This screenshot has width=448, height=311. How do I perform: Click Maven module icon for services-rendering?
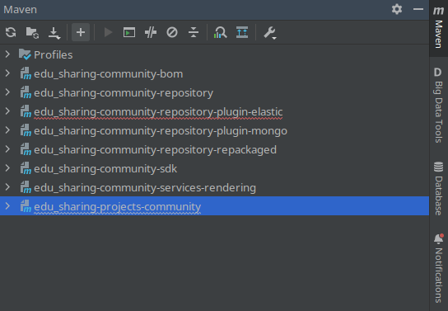point(26,187)
